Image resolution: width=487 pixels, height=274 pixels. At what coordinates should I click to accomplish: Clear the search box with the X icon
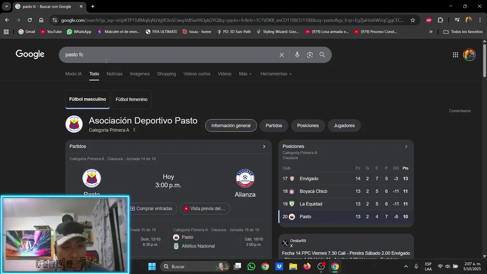coord(282,55)
